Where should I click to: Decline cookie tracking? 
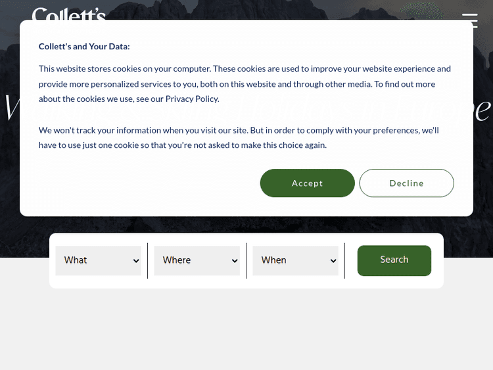click(x=406, y=183)
